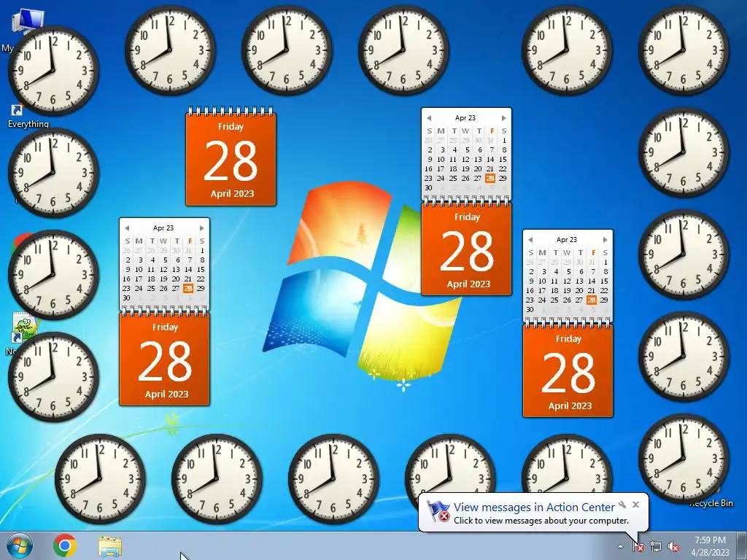Open the network status tray icon
747x560 pixels.
[x=656, y=546]
